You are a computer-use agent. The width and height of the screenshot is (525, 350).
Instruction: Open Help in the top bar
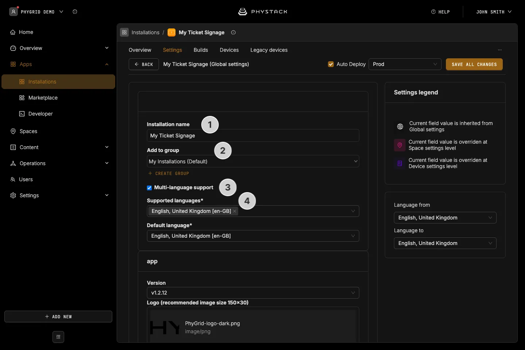(440, 12)
